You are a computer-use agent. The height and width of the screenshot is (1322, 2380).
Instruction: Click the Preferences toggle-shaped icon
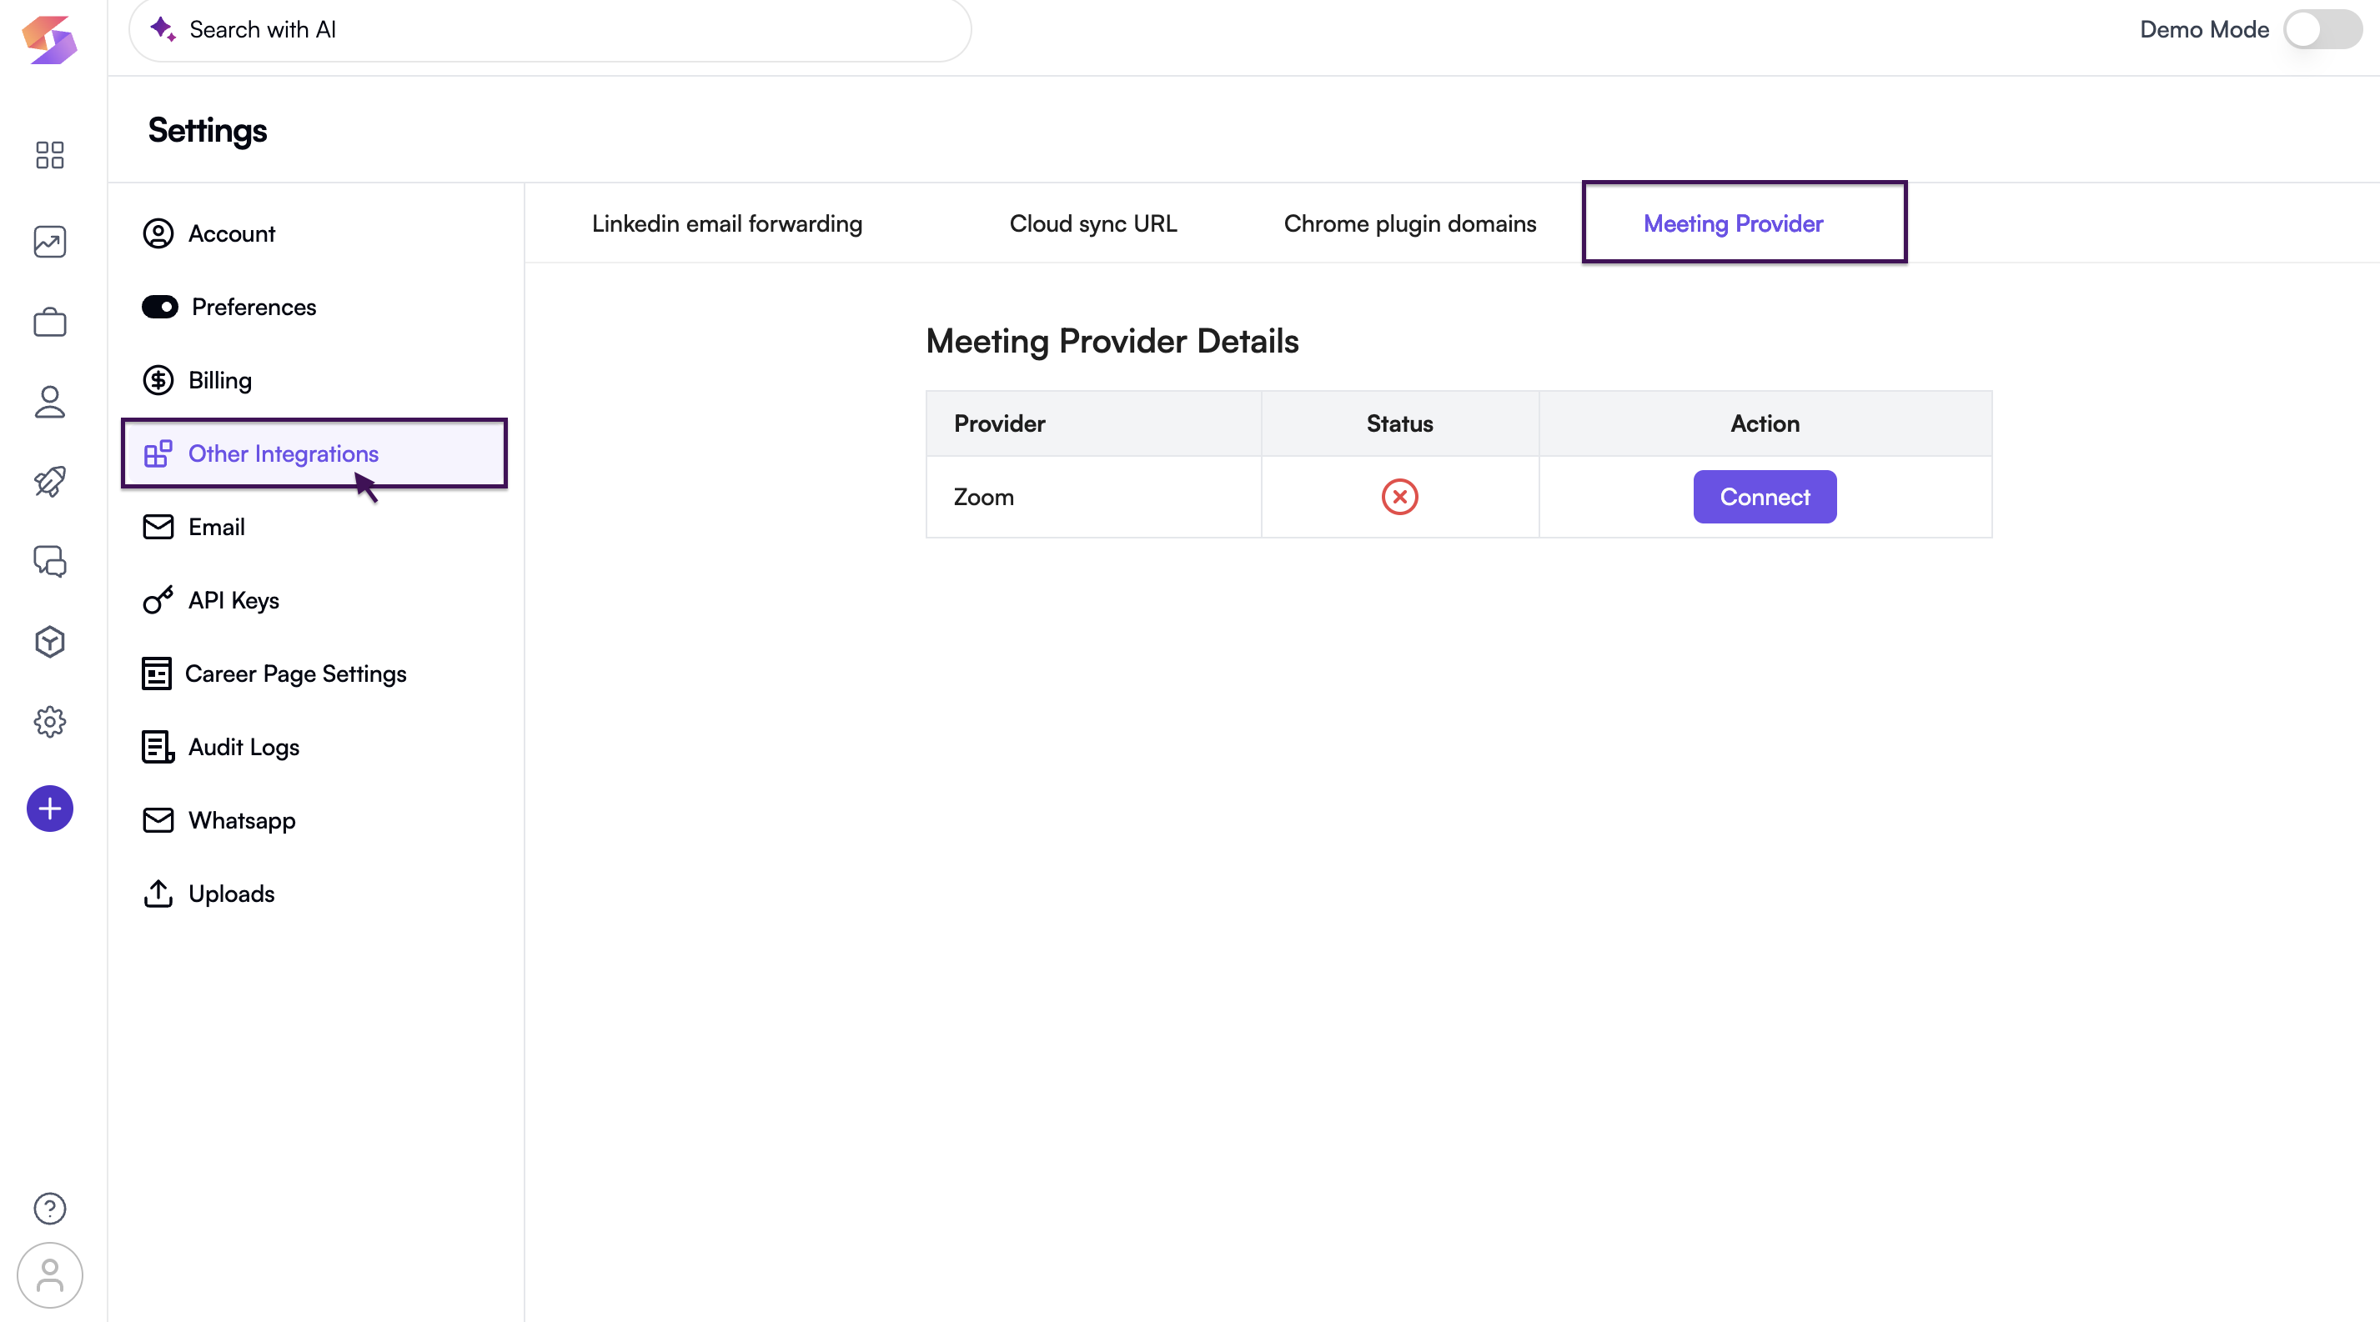(160, 307)
